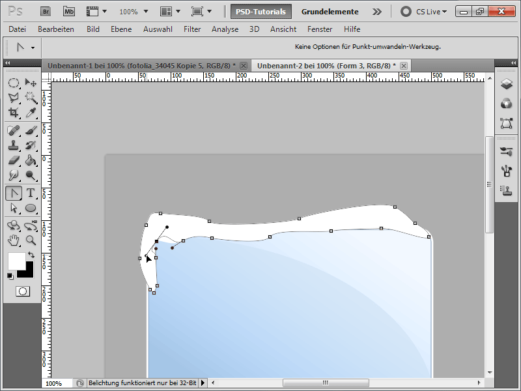Screen dimensions: 521x391
Task: Click the zoom percentage field in status bar
Action: coord(57,383)
